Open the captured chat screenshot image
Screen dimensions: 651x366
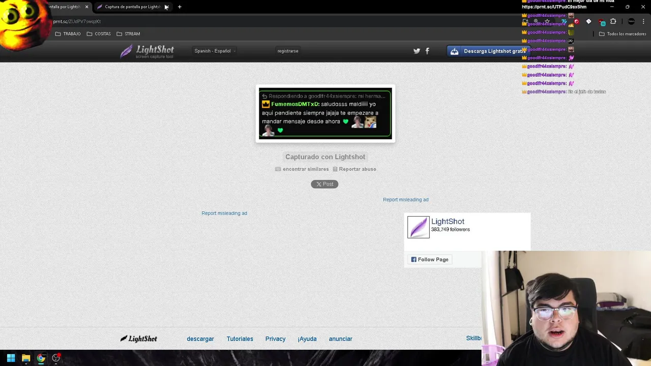coord(325,113)
